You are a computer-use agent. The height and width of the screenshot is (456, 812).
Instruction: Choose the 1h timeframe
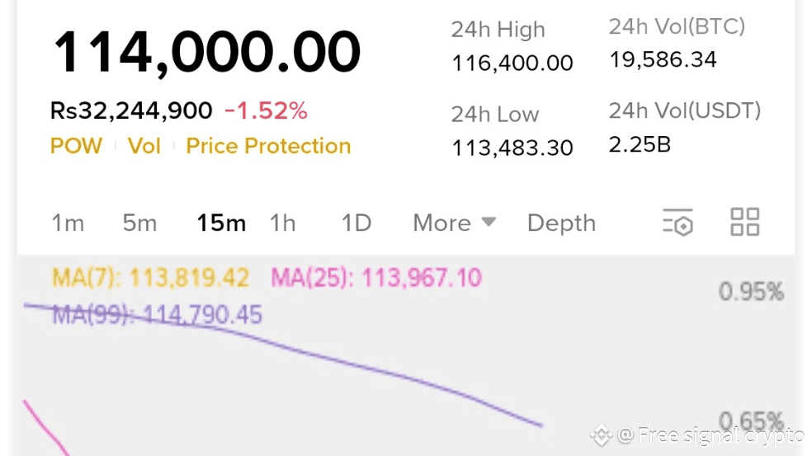[x=282, y=223]
